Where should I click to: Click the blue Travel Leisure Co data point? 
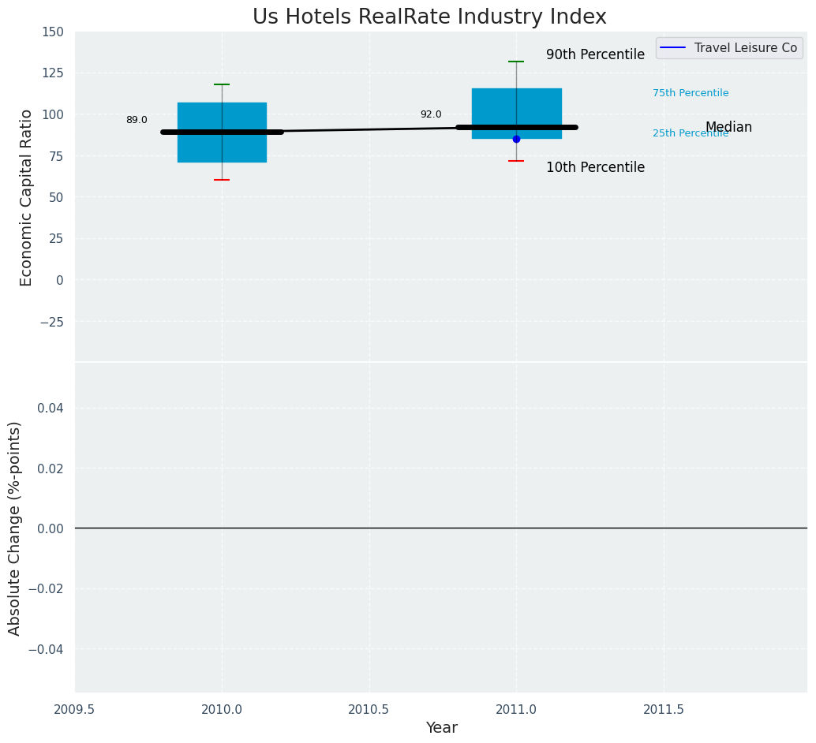coord(516,139)
